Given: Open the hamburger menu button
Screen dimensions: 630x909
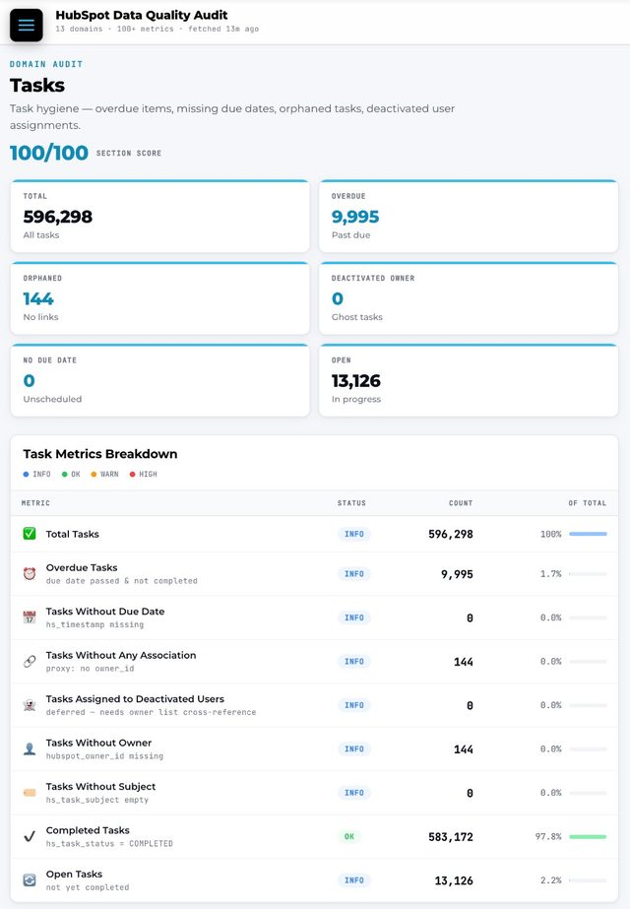Looking at the screenshot, I should (x=26, y=25).
